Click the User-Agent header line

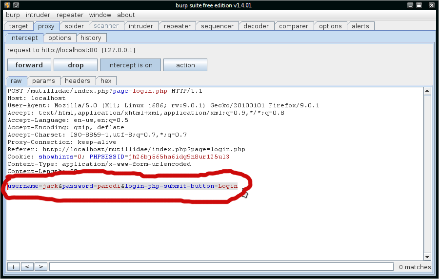point(163,105)
